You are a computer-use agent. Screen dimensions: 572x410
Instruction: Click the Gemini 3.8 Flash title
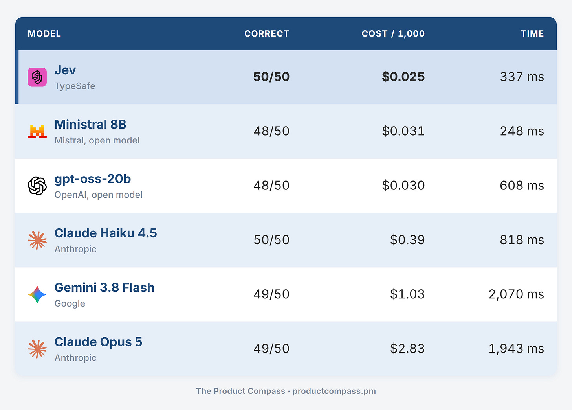click(104, 287)
